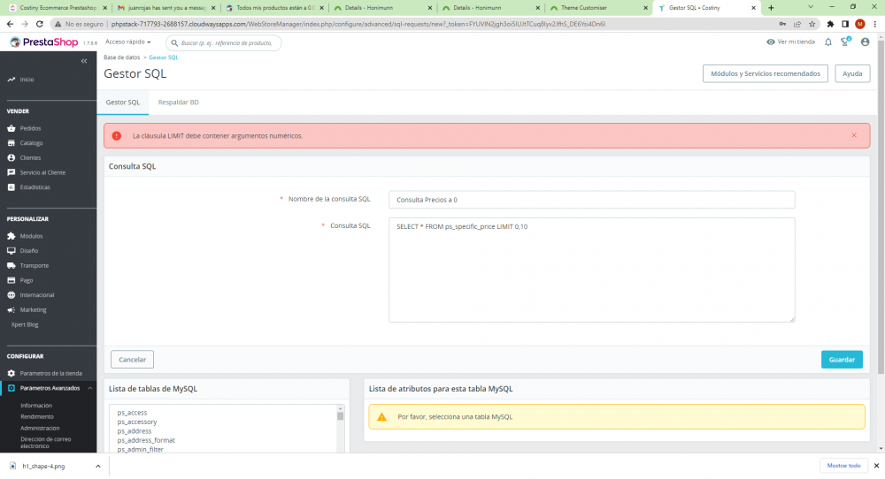885x479 pixels.
Task: Click the search magnifier icon in header
Action: 175,42
